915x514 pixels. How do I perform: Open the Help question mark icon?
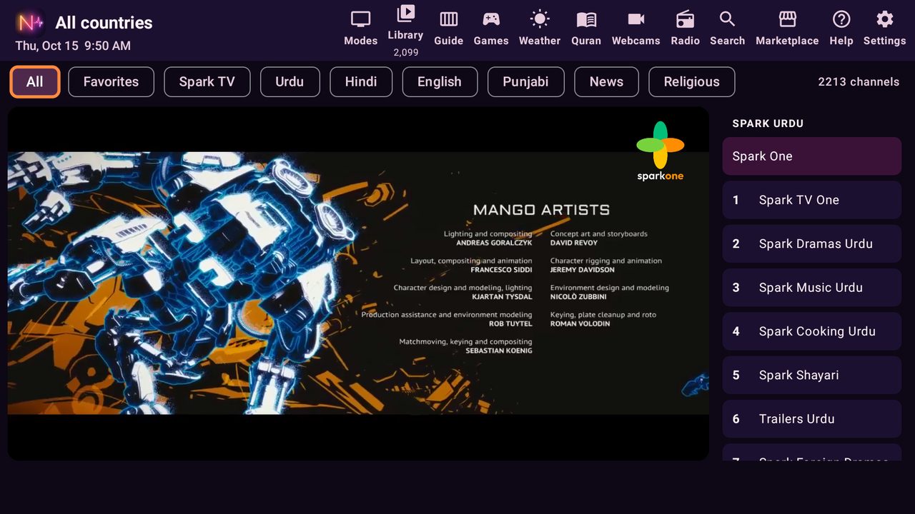(x=841, y=19)
